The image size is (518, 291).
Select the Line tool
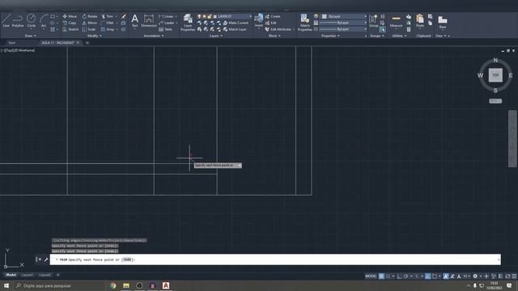click(6, 20)
